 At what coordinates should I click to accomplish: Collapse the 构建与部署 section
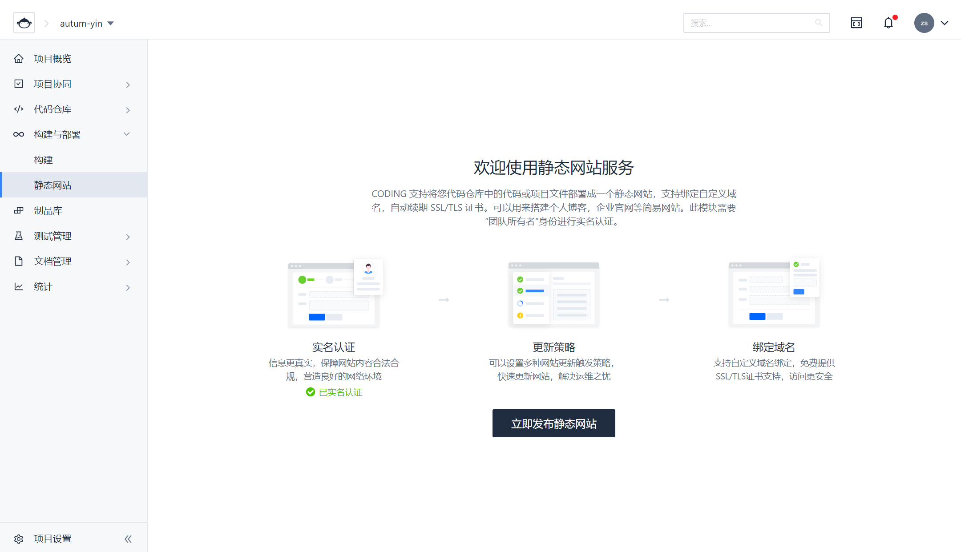pos(127,134)
